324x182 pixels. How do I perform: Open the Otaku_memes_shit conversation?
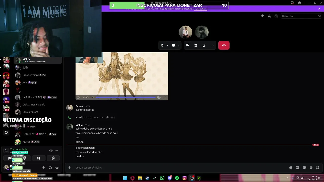(38, 105)
